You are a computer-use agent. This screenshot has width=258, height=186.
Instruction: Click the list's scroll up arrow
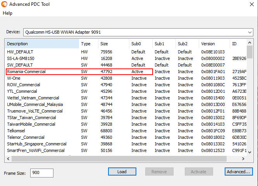tap(249, 43)
